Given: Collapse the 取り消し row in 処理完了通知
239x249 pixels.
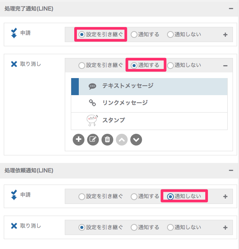Looking at the screenshot, I should pyautogui.click(x=225, y=66).
